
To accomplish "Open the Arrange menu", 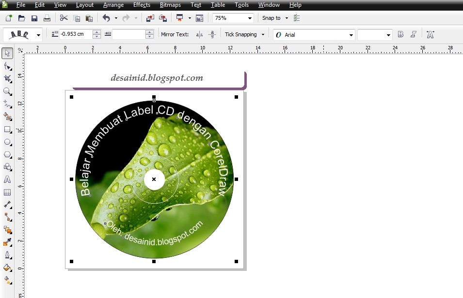I will click(113, 5).
